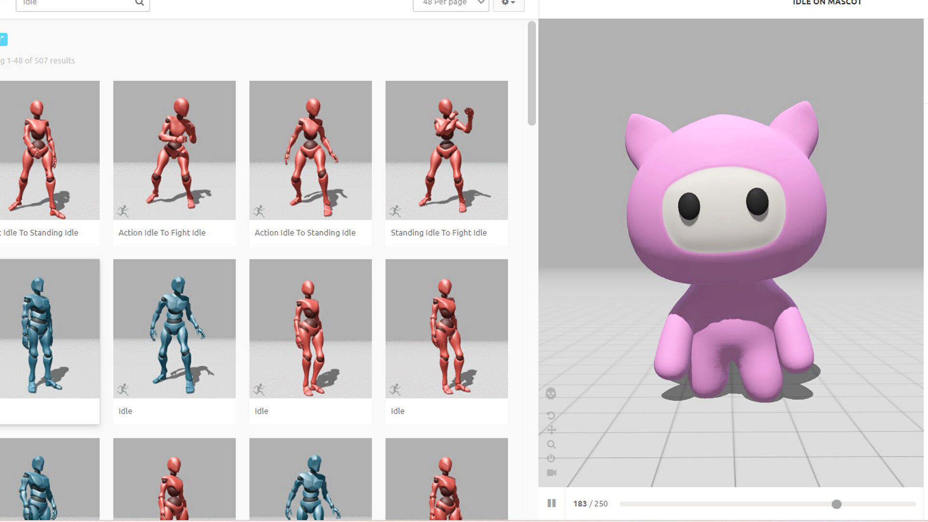Click the results list scrollbar thumb

coord(532,73)
